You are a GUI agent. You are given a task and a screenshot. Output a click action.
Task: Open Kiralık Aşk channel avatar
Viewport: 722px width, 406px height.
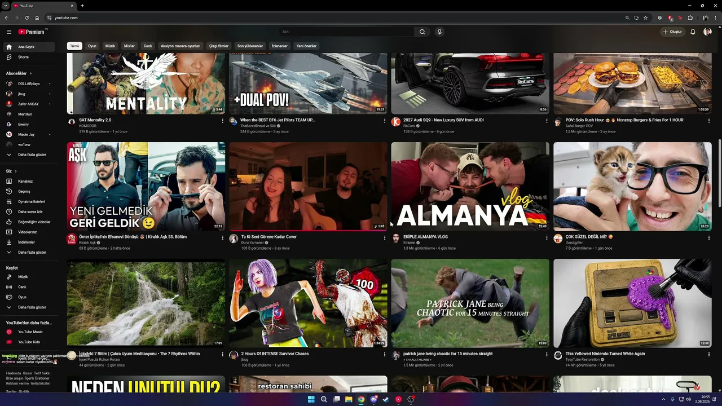coord(72,239)
